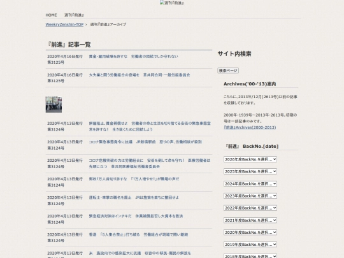Expand the 2023年度BackNo. dropdown
This screenshot has width=344, height=258.
(250, 196)
